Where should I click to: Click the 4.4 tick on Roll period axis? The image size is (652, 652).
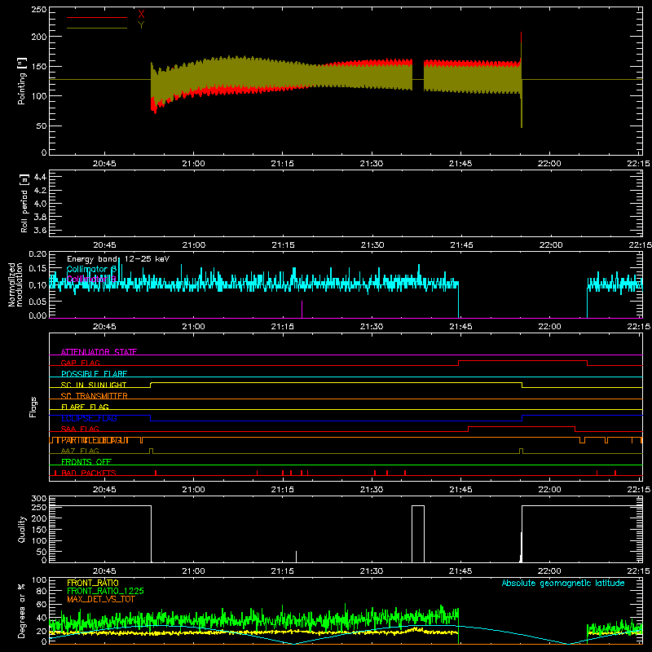40,177
